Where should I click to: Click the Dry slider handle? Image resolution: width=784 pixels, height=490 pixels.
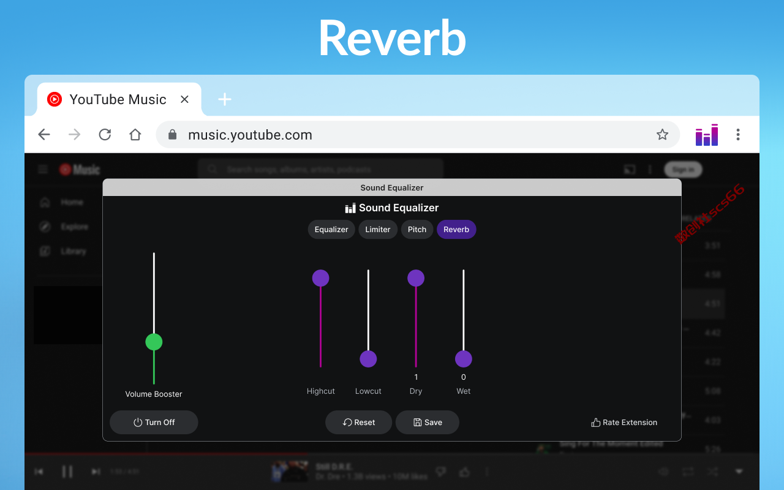point(416,278)
